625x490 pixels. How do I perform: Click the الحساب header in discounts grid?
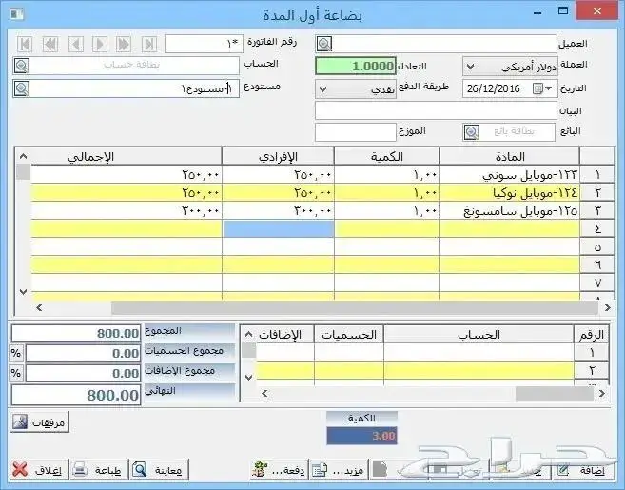479,335
